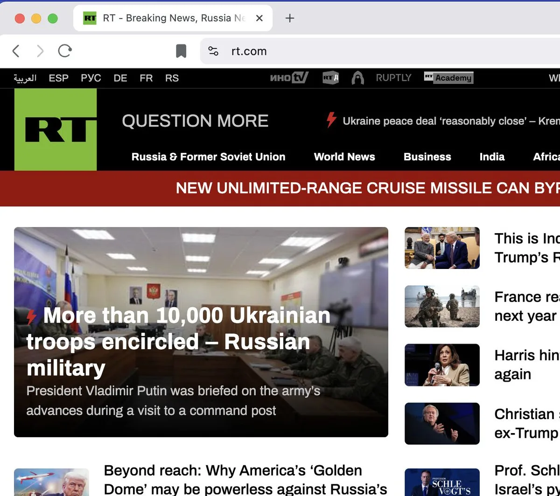560x496 pixels.
Task: Close the RT - Breaking News tab
Action: click(259, 18)
